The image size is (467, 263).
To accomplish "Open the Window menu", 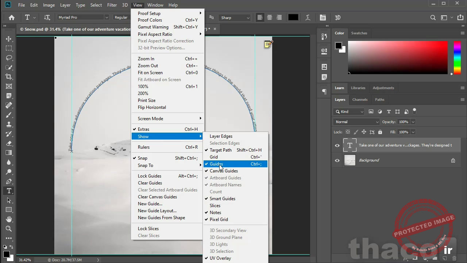I will pyautogui.click(x=155, y=5).
